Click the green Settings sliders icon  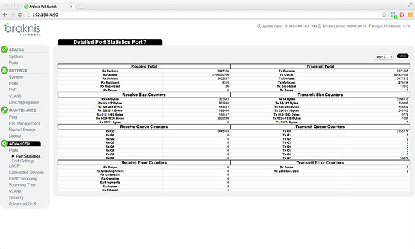(x=4, y=70)
